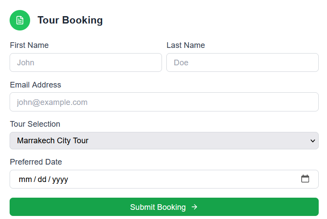Image resolution: width=327 pixels, height=219 pixels.
Task: Expand the Tour Selection chevron arrow
Action: coord(313,141)
